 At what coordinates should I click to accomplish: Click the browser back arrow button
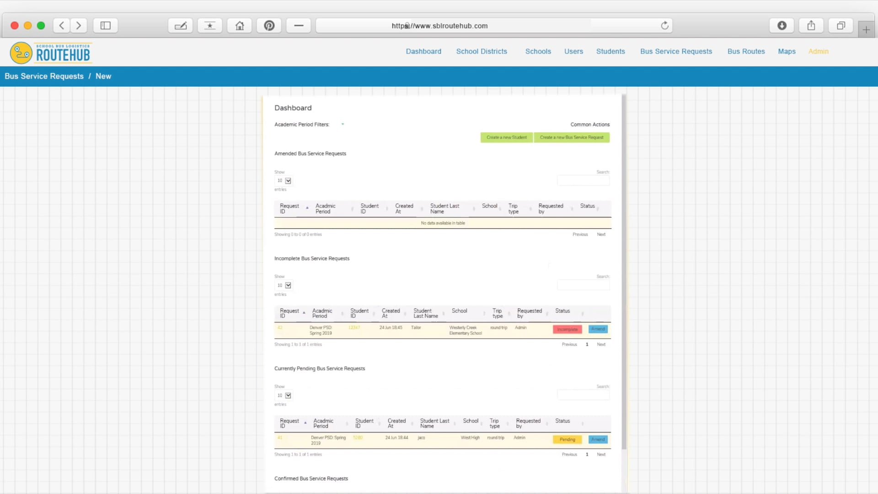(x=62, y=26)
